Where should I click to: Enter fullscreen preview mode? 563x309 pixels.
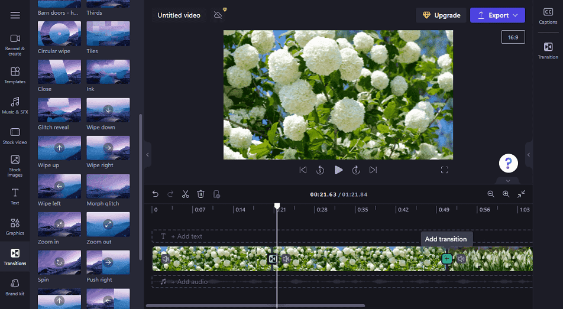click(445, 170)
